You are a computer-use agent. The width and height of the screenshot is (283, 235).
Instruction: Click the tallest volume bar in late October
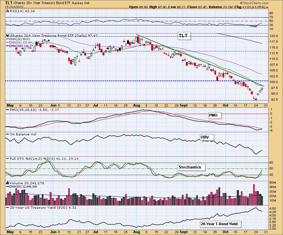pyautogui.click(x=254, y=195)
